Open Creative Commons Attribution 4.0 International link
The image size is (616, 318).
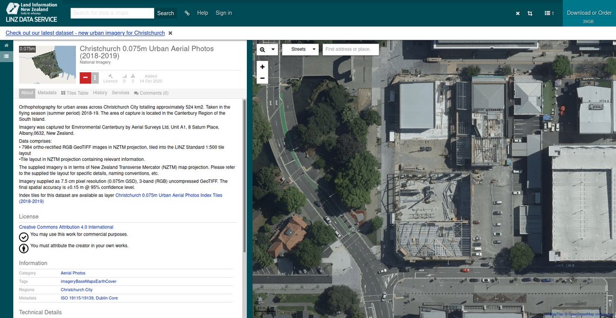pyautogui.click(x=66, y=227)
